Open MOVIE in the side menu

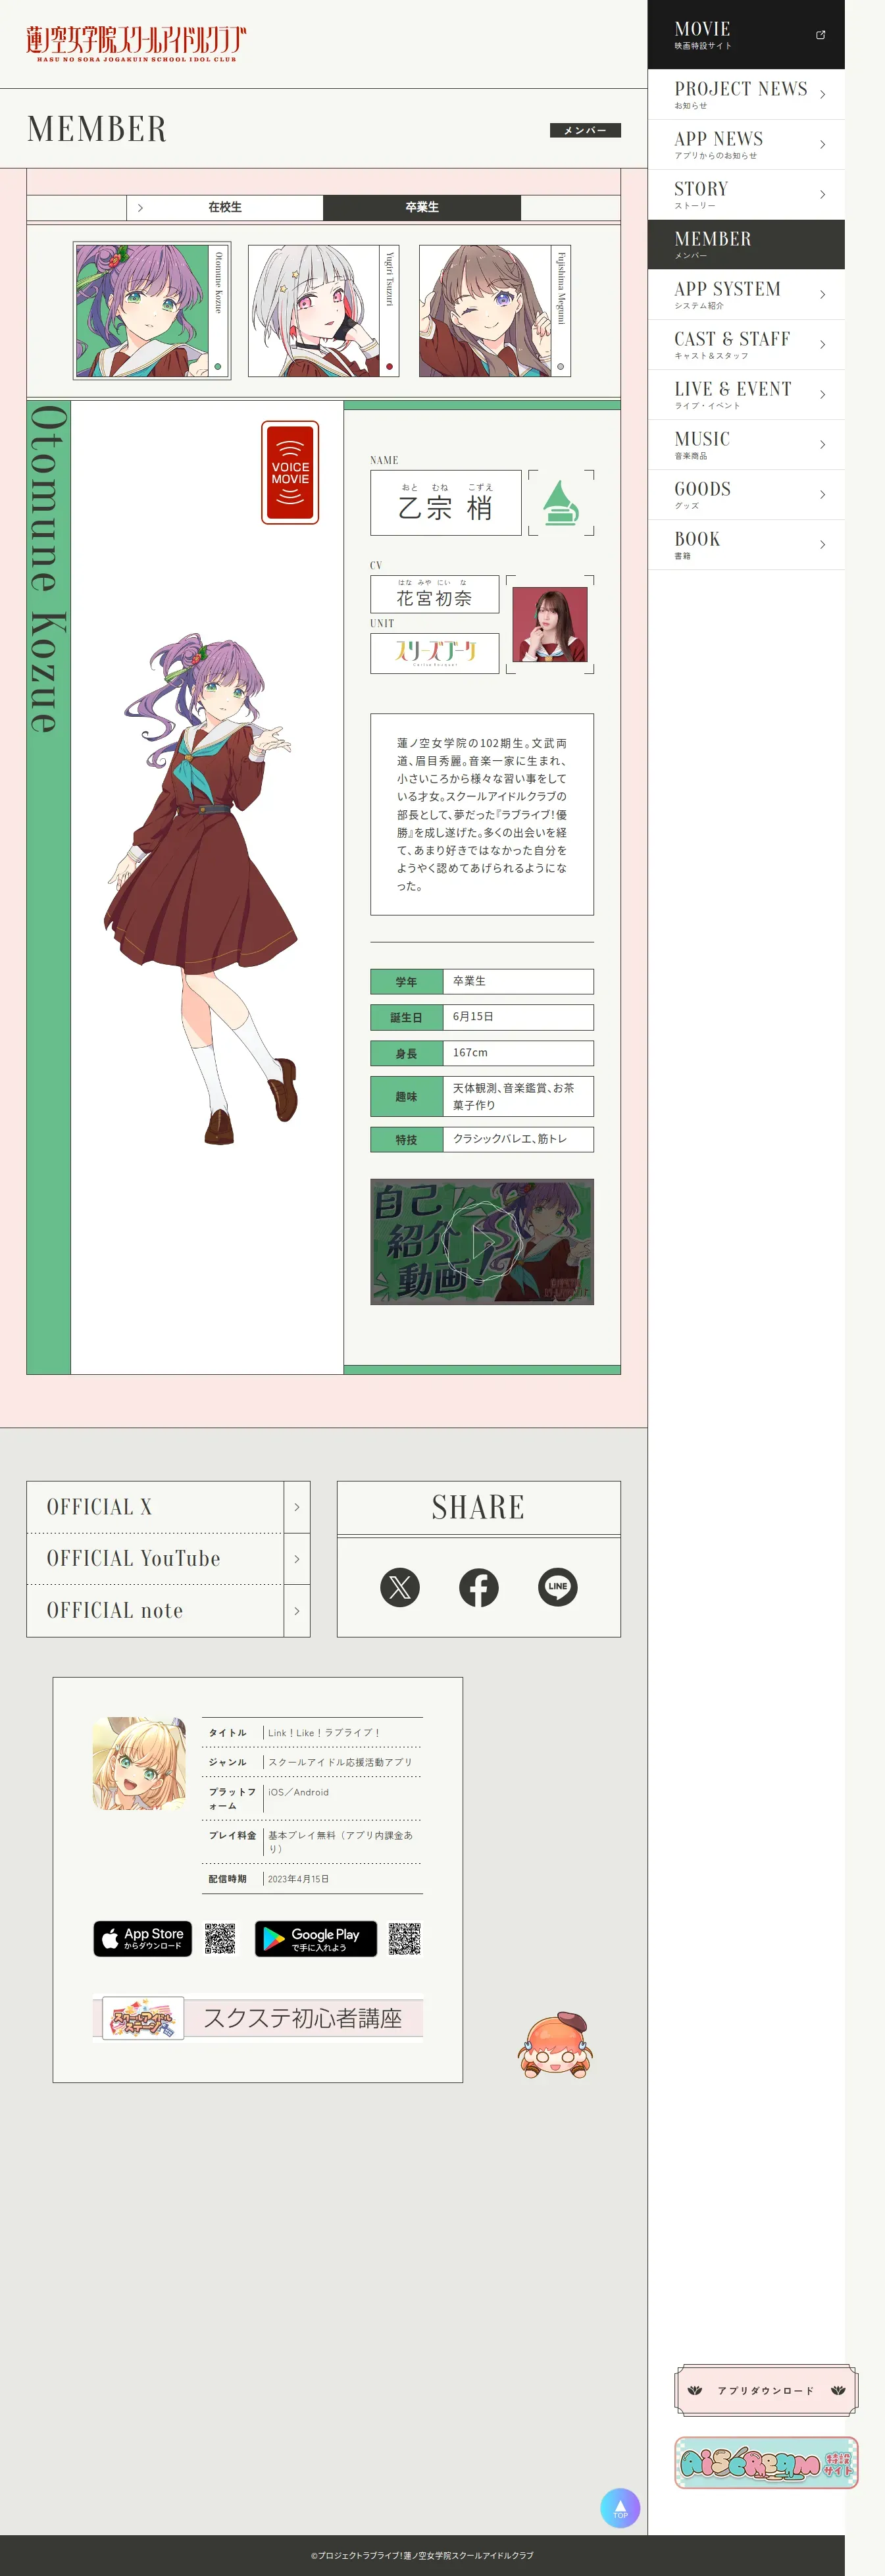(746, 34)
